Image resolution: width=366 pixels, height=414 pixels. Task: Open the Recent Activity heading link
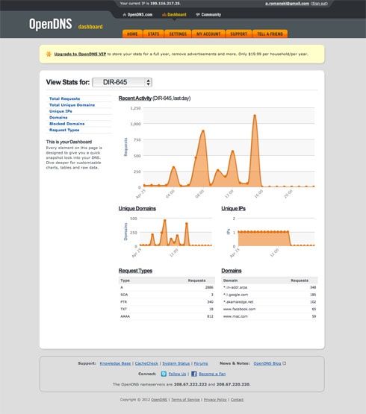[135, 98]
